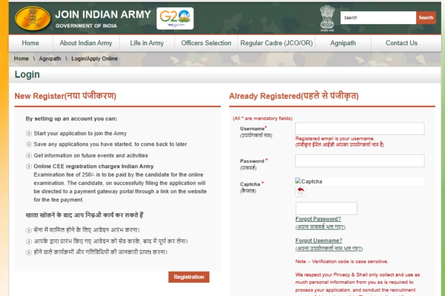
Task: Click the GOVERNMENT OF INDIA subtitle
Action: tap(86, 26)
